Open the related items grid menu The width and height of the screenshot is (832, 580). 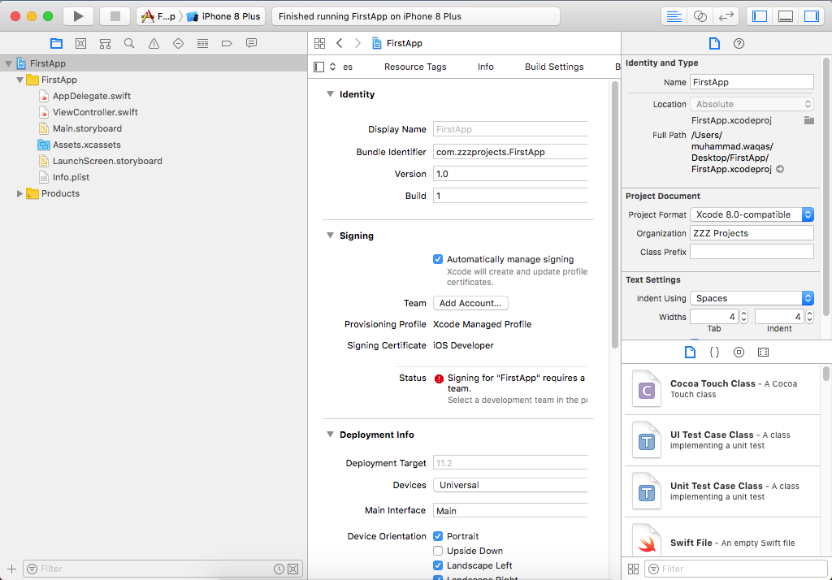point(319,44)
